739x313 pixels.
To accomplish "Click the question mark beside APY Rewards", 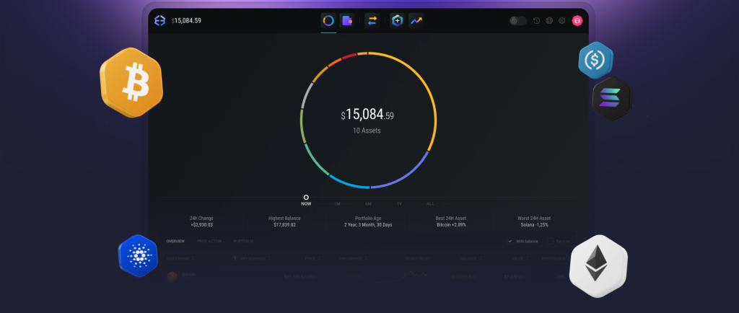I will click(x=235, y=258).
